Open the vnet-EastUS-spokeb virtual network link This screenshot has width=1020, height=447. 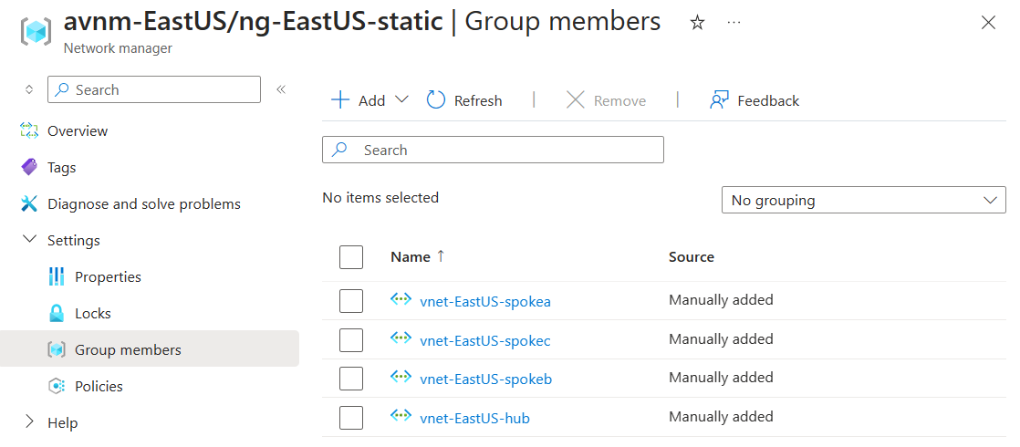(485, 379)
